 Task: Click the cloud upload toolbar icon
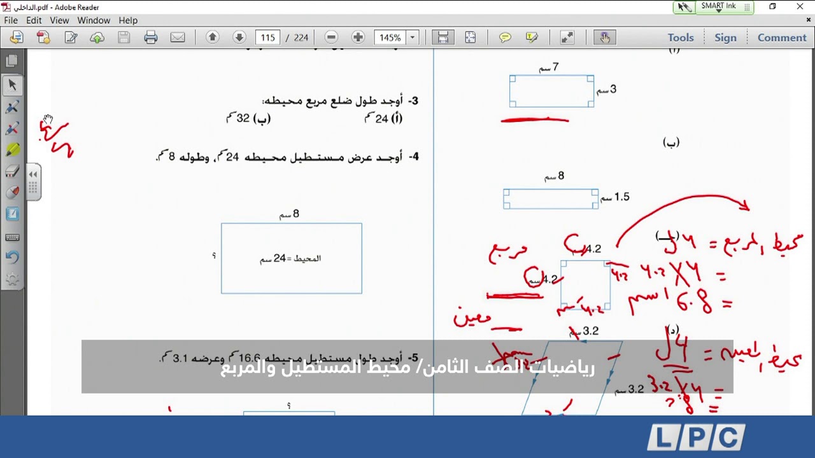coord(97,38)
